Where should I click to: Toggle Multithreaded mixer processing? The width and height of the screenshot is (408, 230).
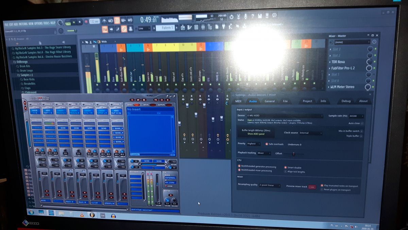(255, 170)
